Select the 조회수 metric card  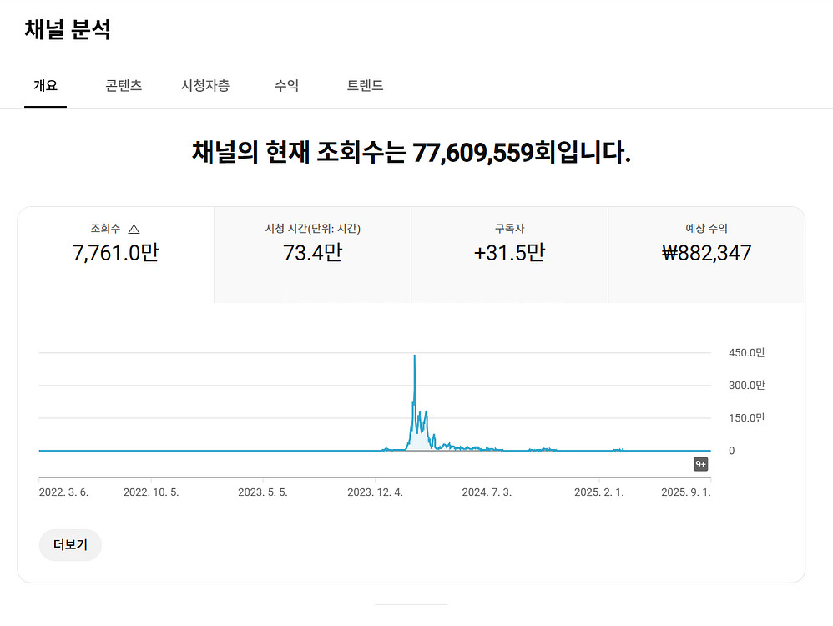(x=116, y=255)
